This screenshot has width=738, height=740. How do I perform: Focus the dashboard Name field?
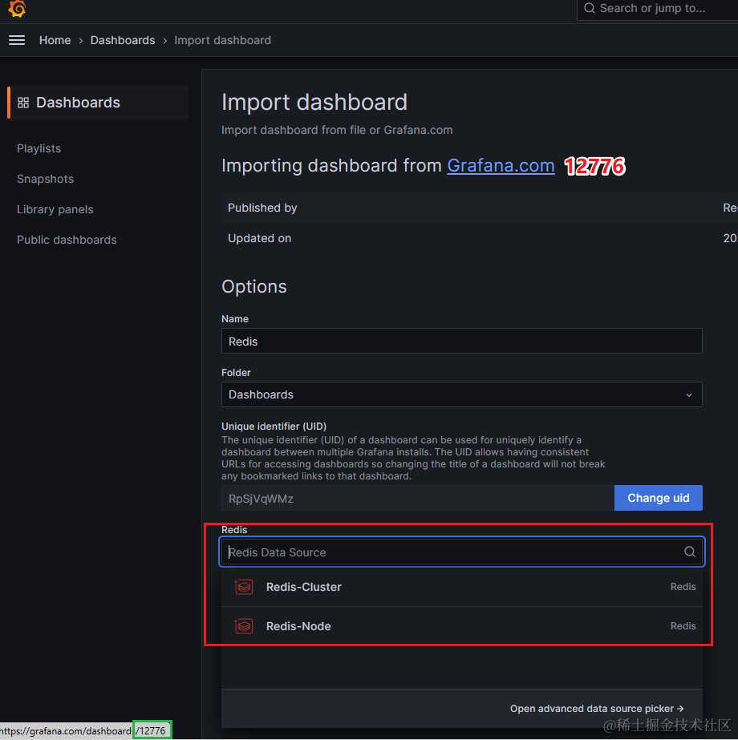pyautogui.click(x=461, y=341)
